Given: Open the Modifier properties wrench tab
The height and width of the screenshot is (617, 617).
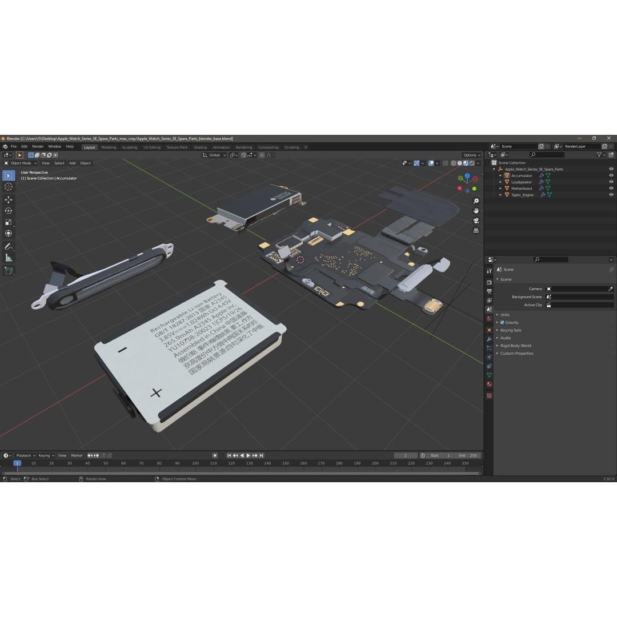Looking at the screenshot, I should tap(489, 339).
